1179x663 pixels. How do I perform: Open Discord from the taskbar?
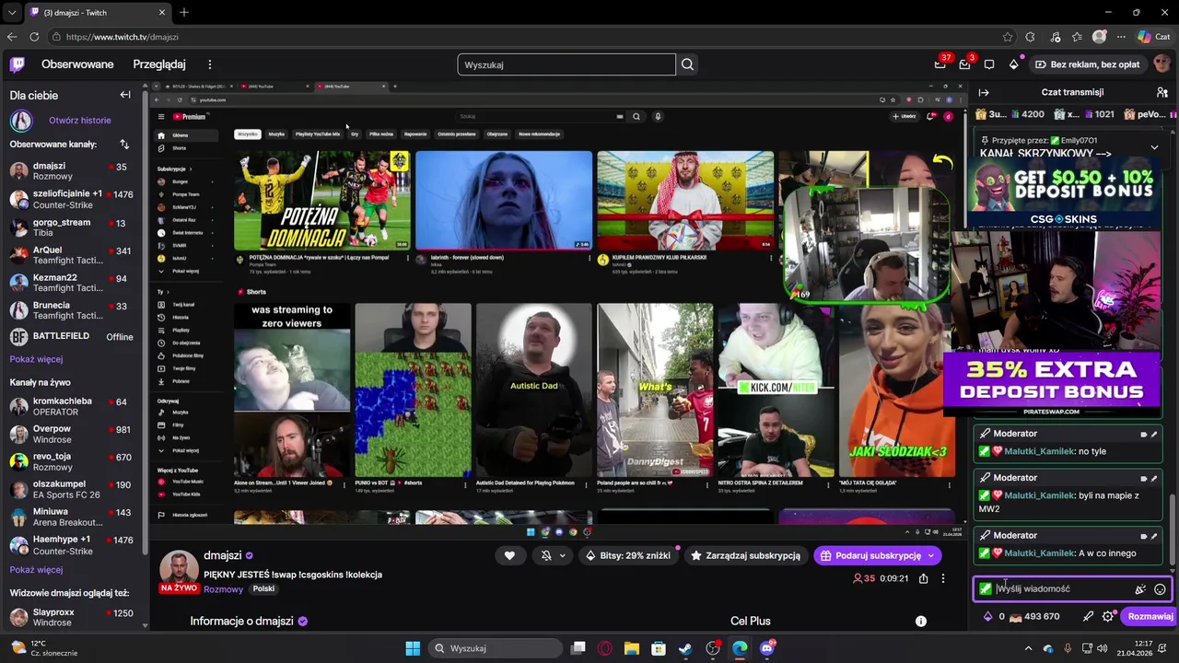pyautogui.click(x=767, y=648)
